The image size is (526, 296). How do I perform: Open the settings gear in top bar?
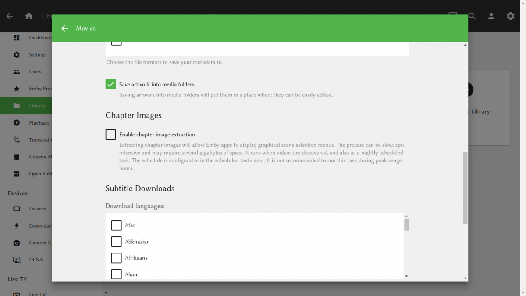click(x=511, y=16)
